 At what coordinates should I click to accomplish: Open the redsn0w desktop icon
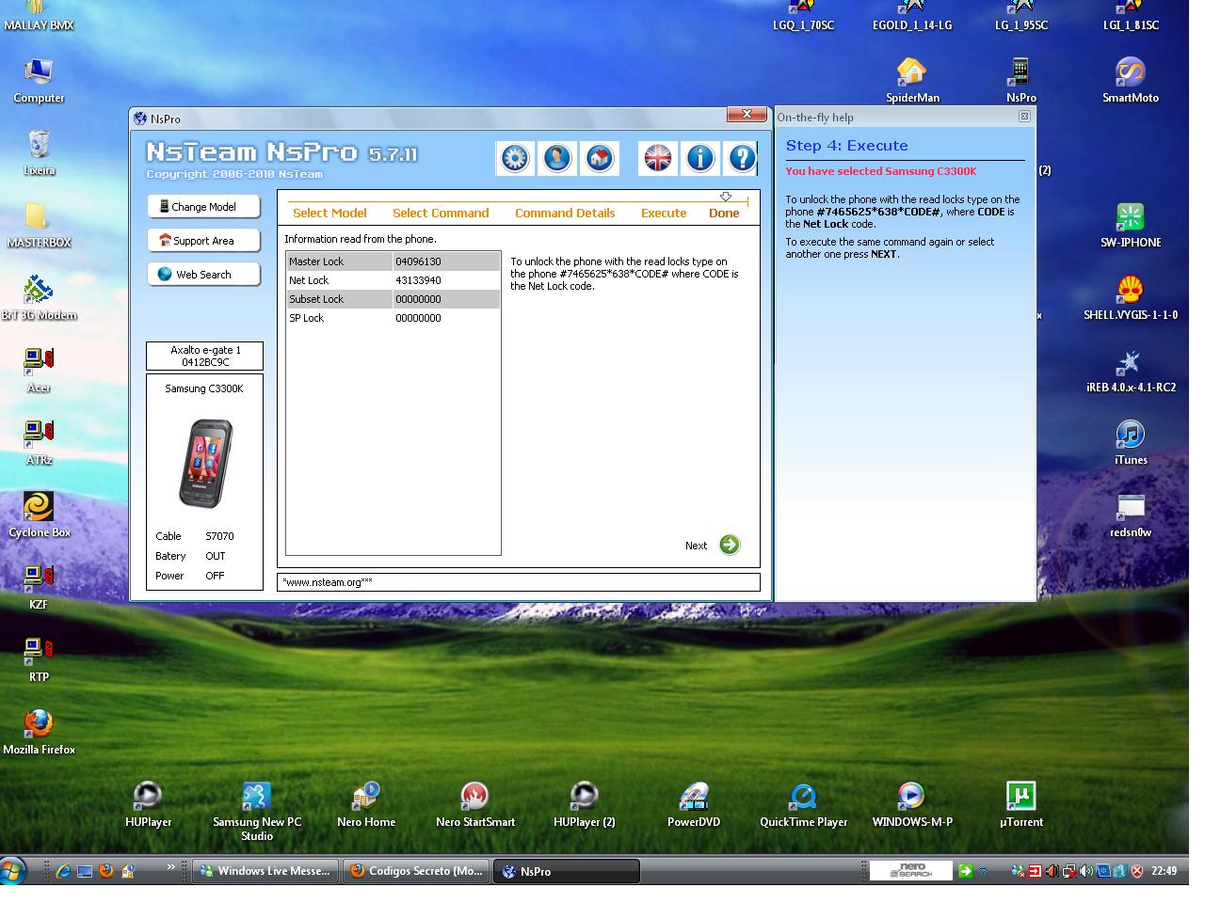pyautogui.click(x=1130, y=515)
